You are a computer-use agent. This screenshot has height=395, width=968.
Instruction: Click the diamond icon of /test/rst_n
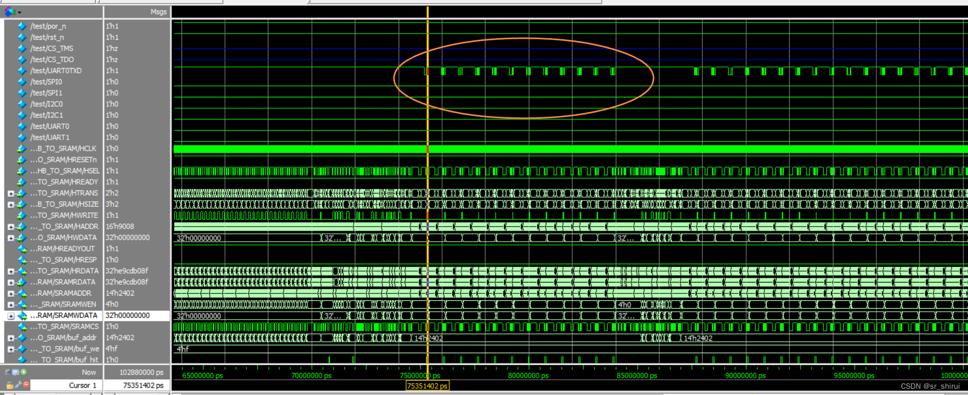[22, 37]
